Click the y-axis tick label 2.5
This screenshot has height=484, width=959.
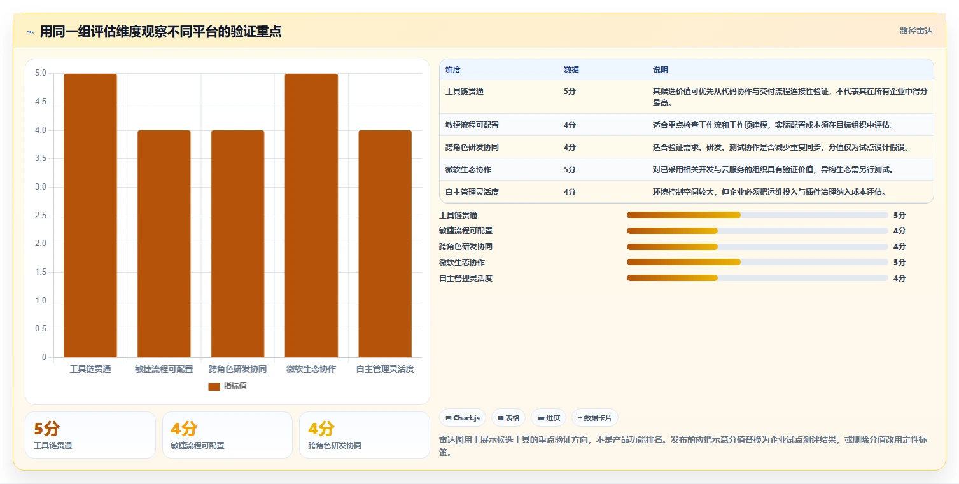[40, 216]
